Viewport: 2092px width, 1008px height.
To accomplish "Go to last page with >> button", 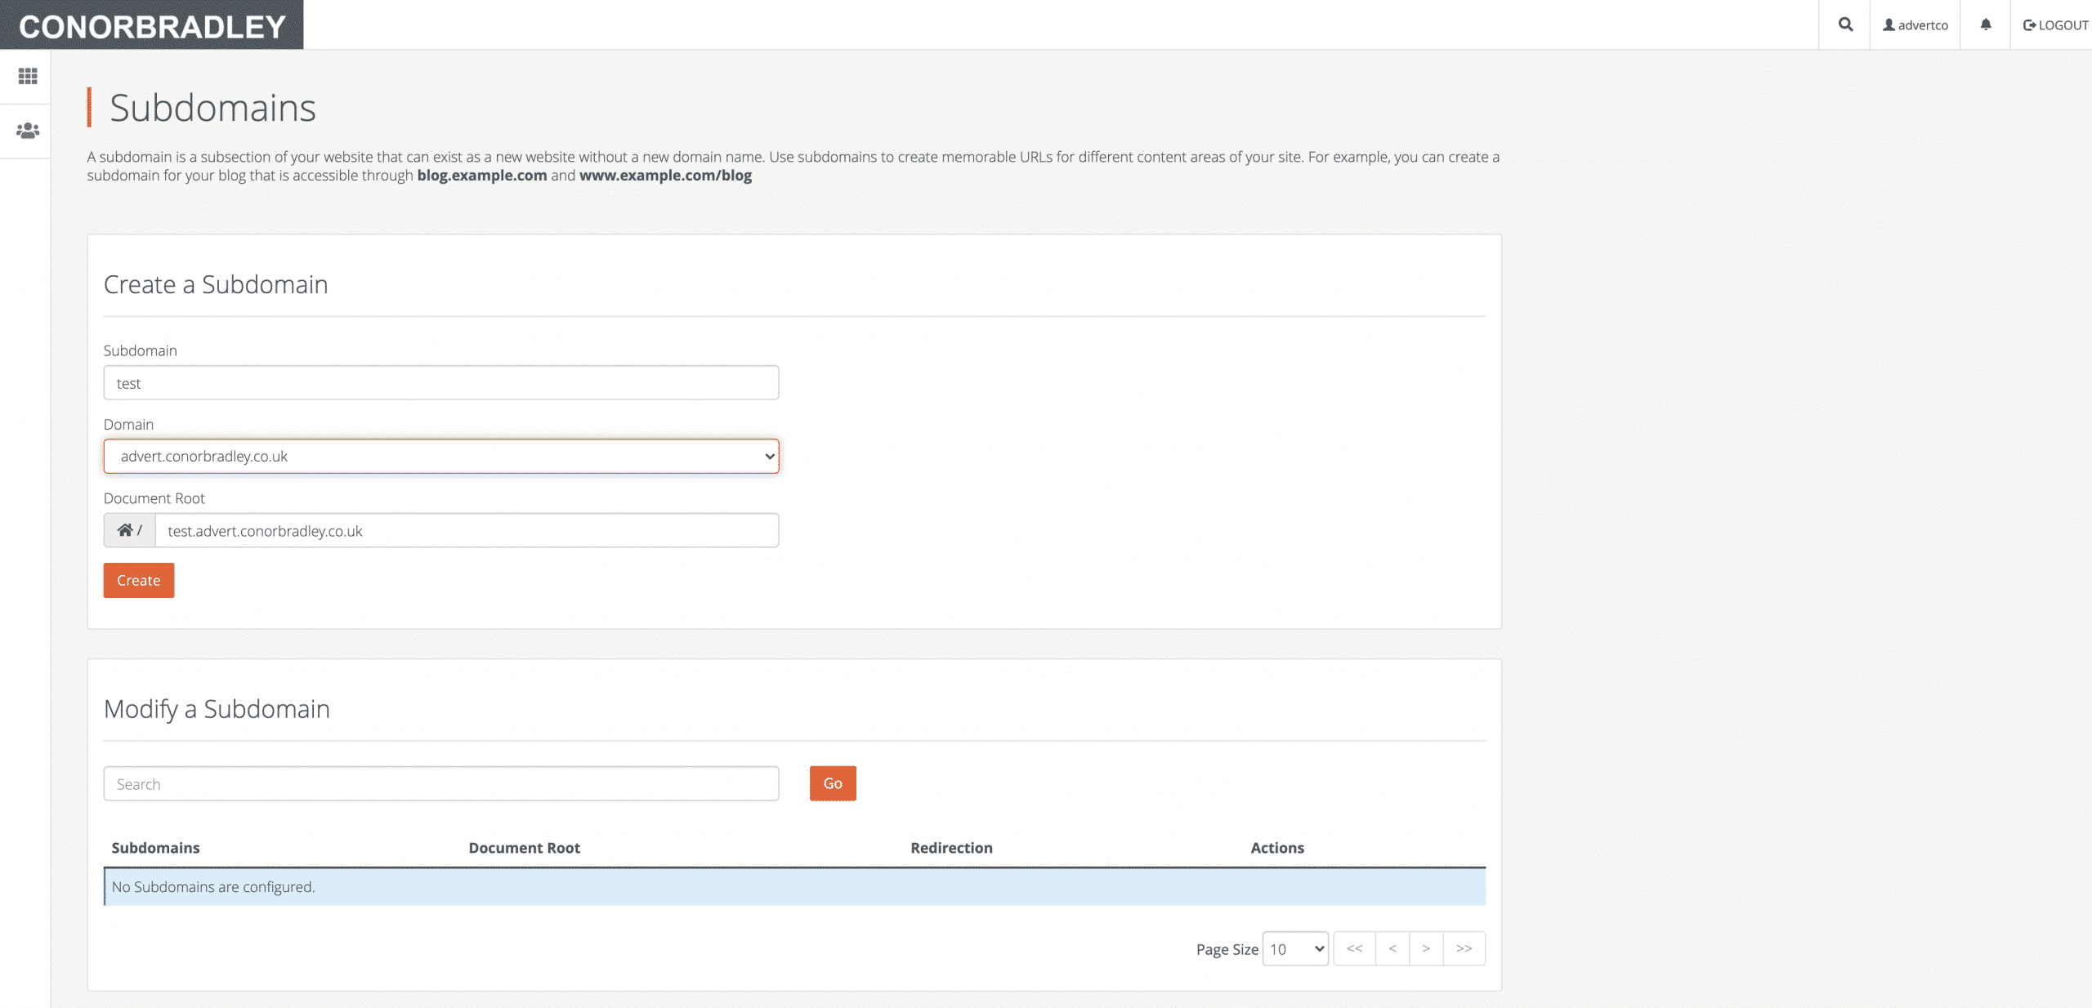I will click(1464, 948).
